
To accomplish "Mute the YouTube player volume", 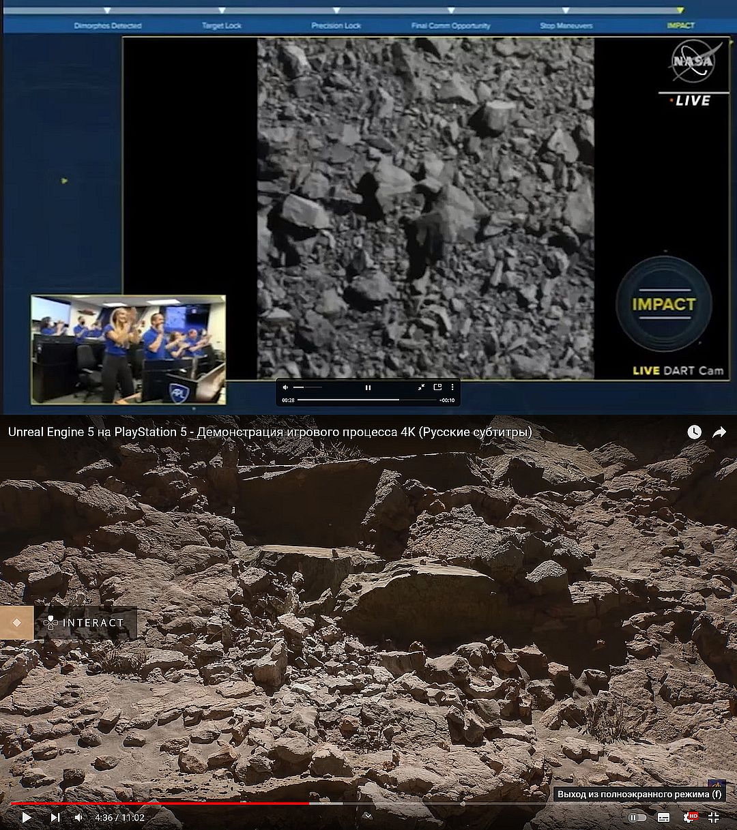I will (79, 817).
